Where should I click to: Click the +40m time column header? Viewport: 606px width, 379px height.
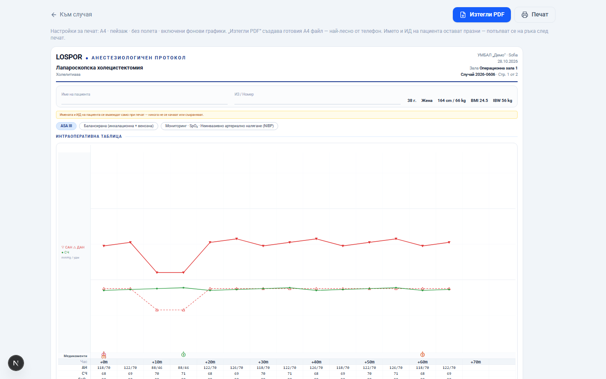point(316,362)
